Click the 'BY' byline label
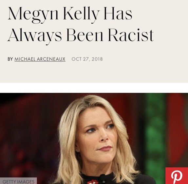Viewport: 188px width, 184px height. [x=10, y=59]
